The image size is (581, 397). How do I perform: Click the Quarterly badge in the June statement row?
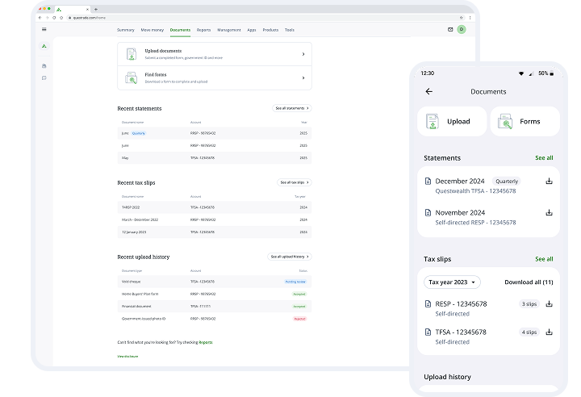coord(139,133)
